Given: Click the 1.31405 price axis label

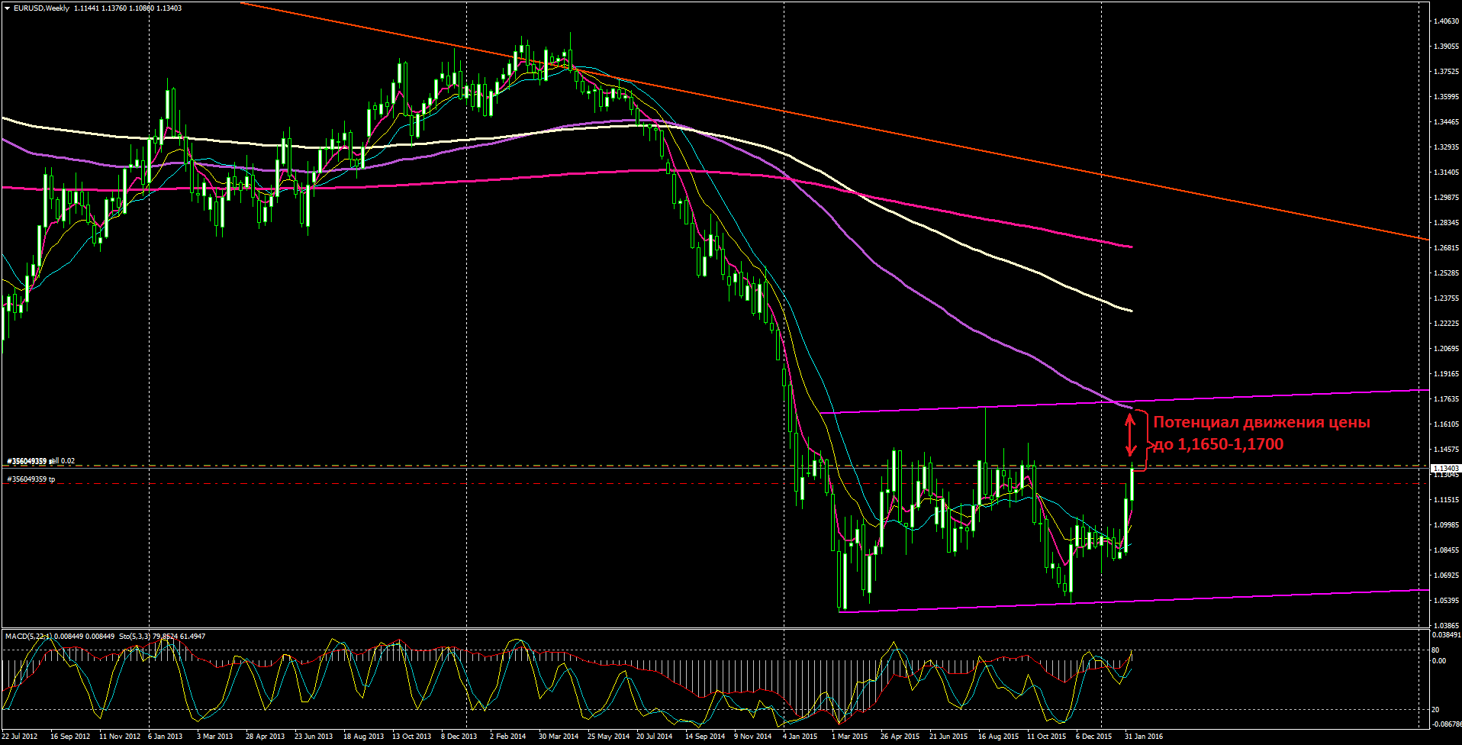Looking at the screenshot, I should point(1446,173).
